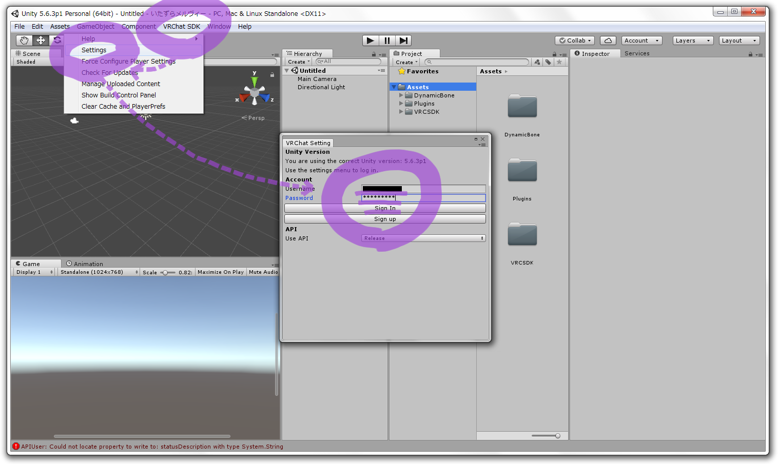778x464 pixels.
Task: Open the Display 1 dropdown in Game view
Action: point(34,272)
